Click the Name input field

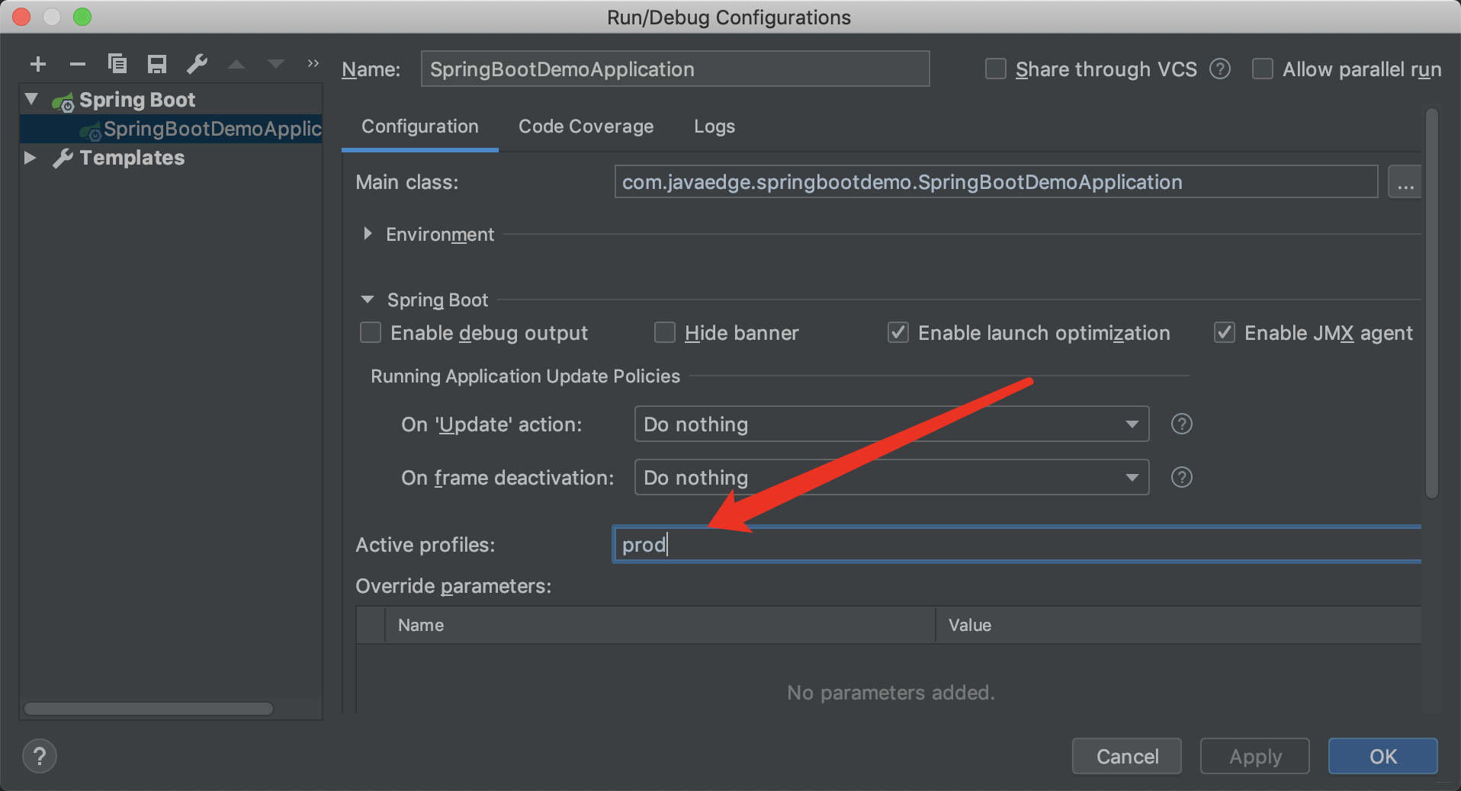click(675, 69)
